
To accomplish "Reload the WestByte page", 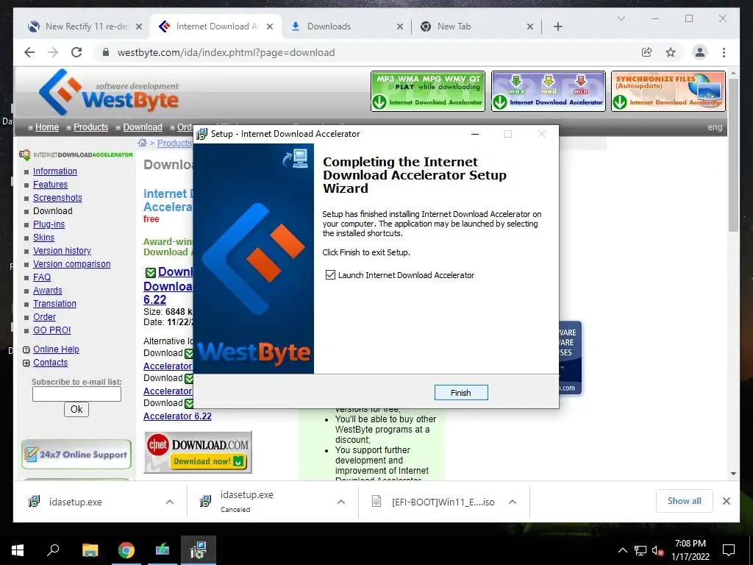I will click(76, 52).
